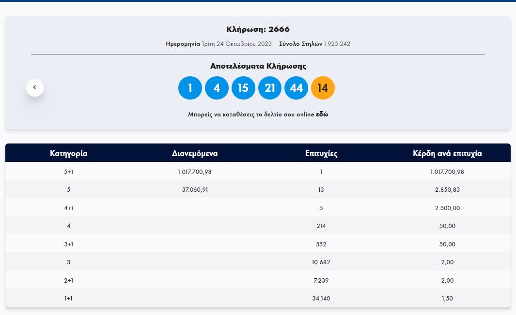Click the 'Διανεμόμενα' column header
Viewport: 516px width, 315px height.
point(195,154)
